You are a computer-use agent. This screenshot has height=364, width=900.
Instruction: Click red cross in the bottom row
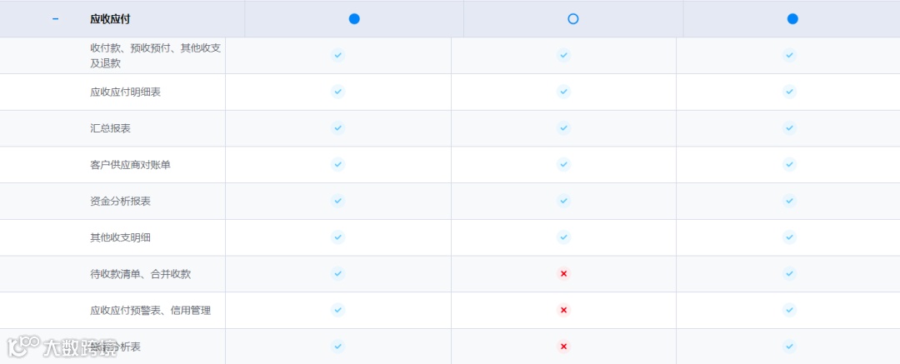pyautogui.click(x=563, y=347)
